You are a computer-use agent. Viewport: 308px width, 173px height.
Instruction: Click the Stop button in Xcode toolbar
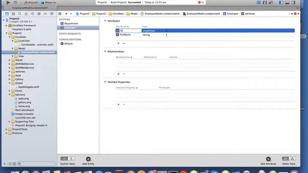click(x=15, y=2)
